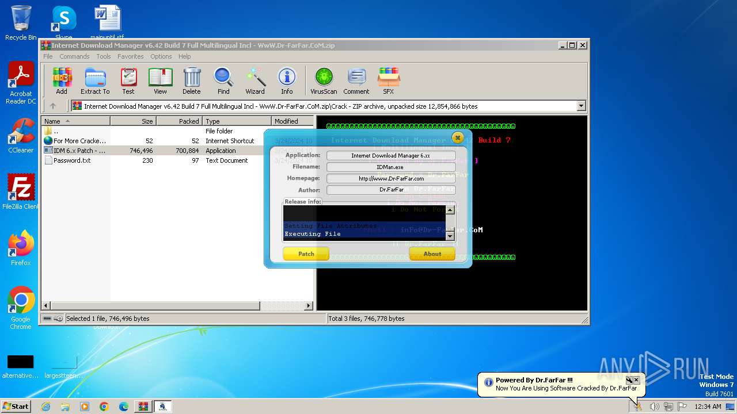Close the yellow X on patch dialog

pos(458,137)
